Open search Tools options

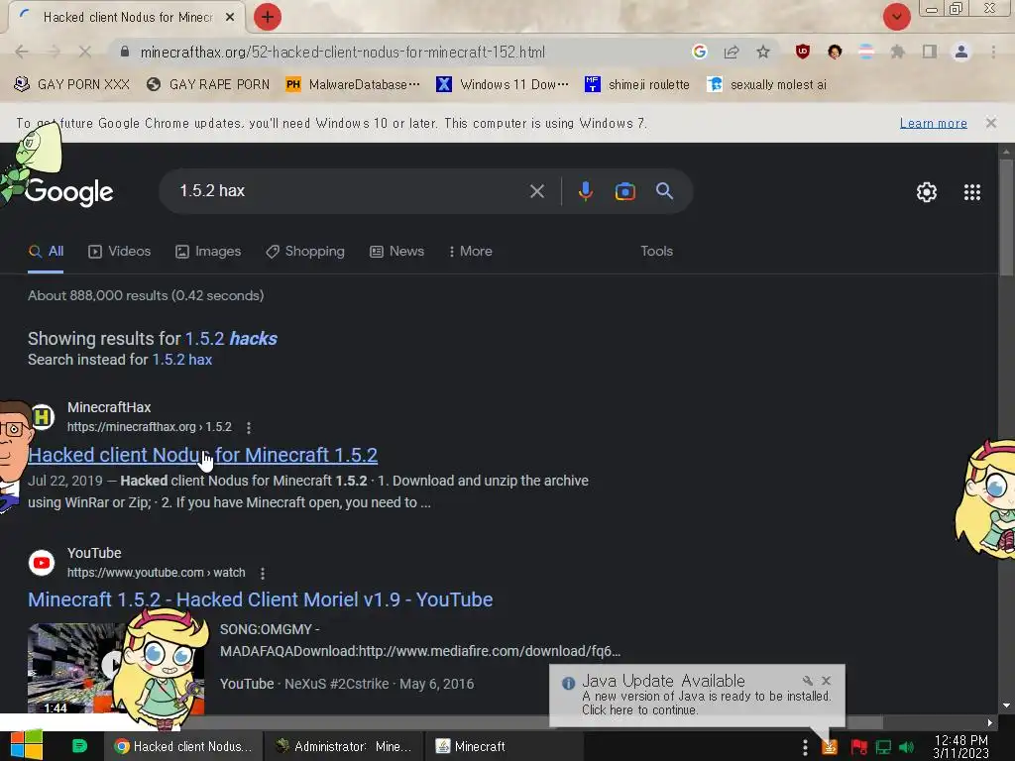tap(656, 251)
